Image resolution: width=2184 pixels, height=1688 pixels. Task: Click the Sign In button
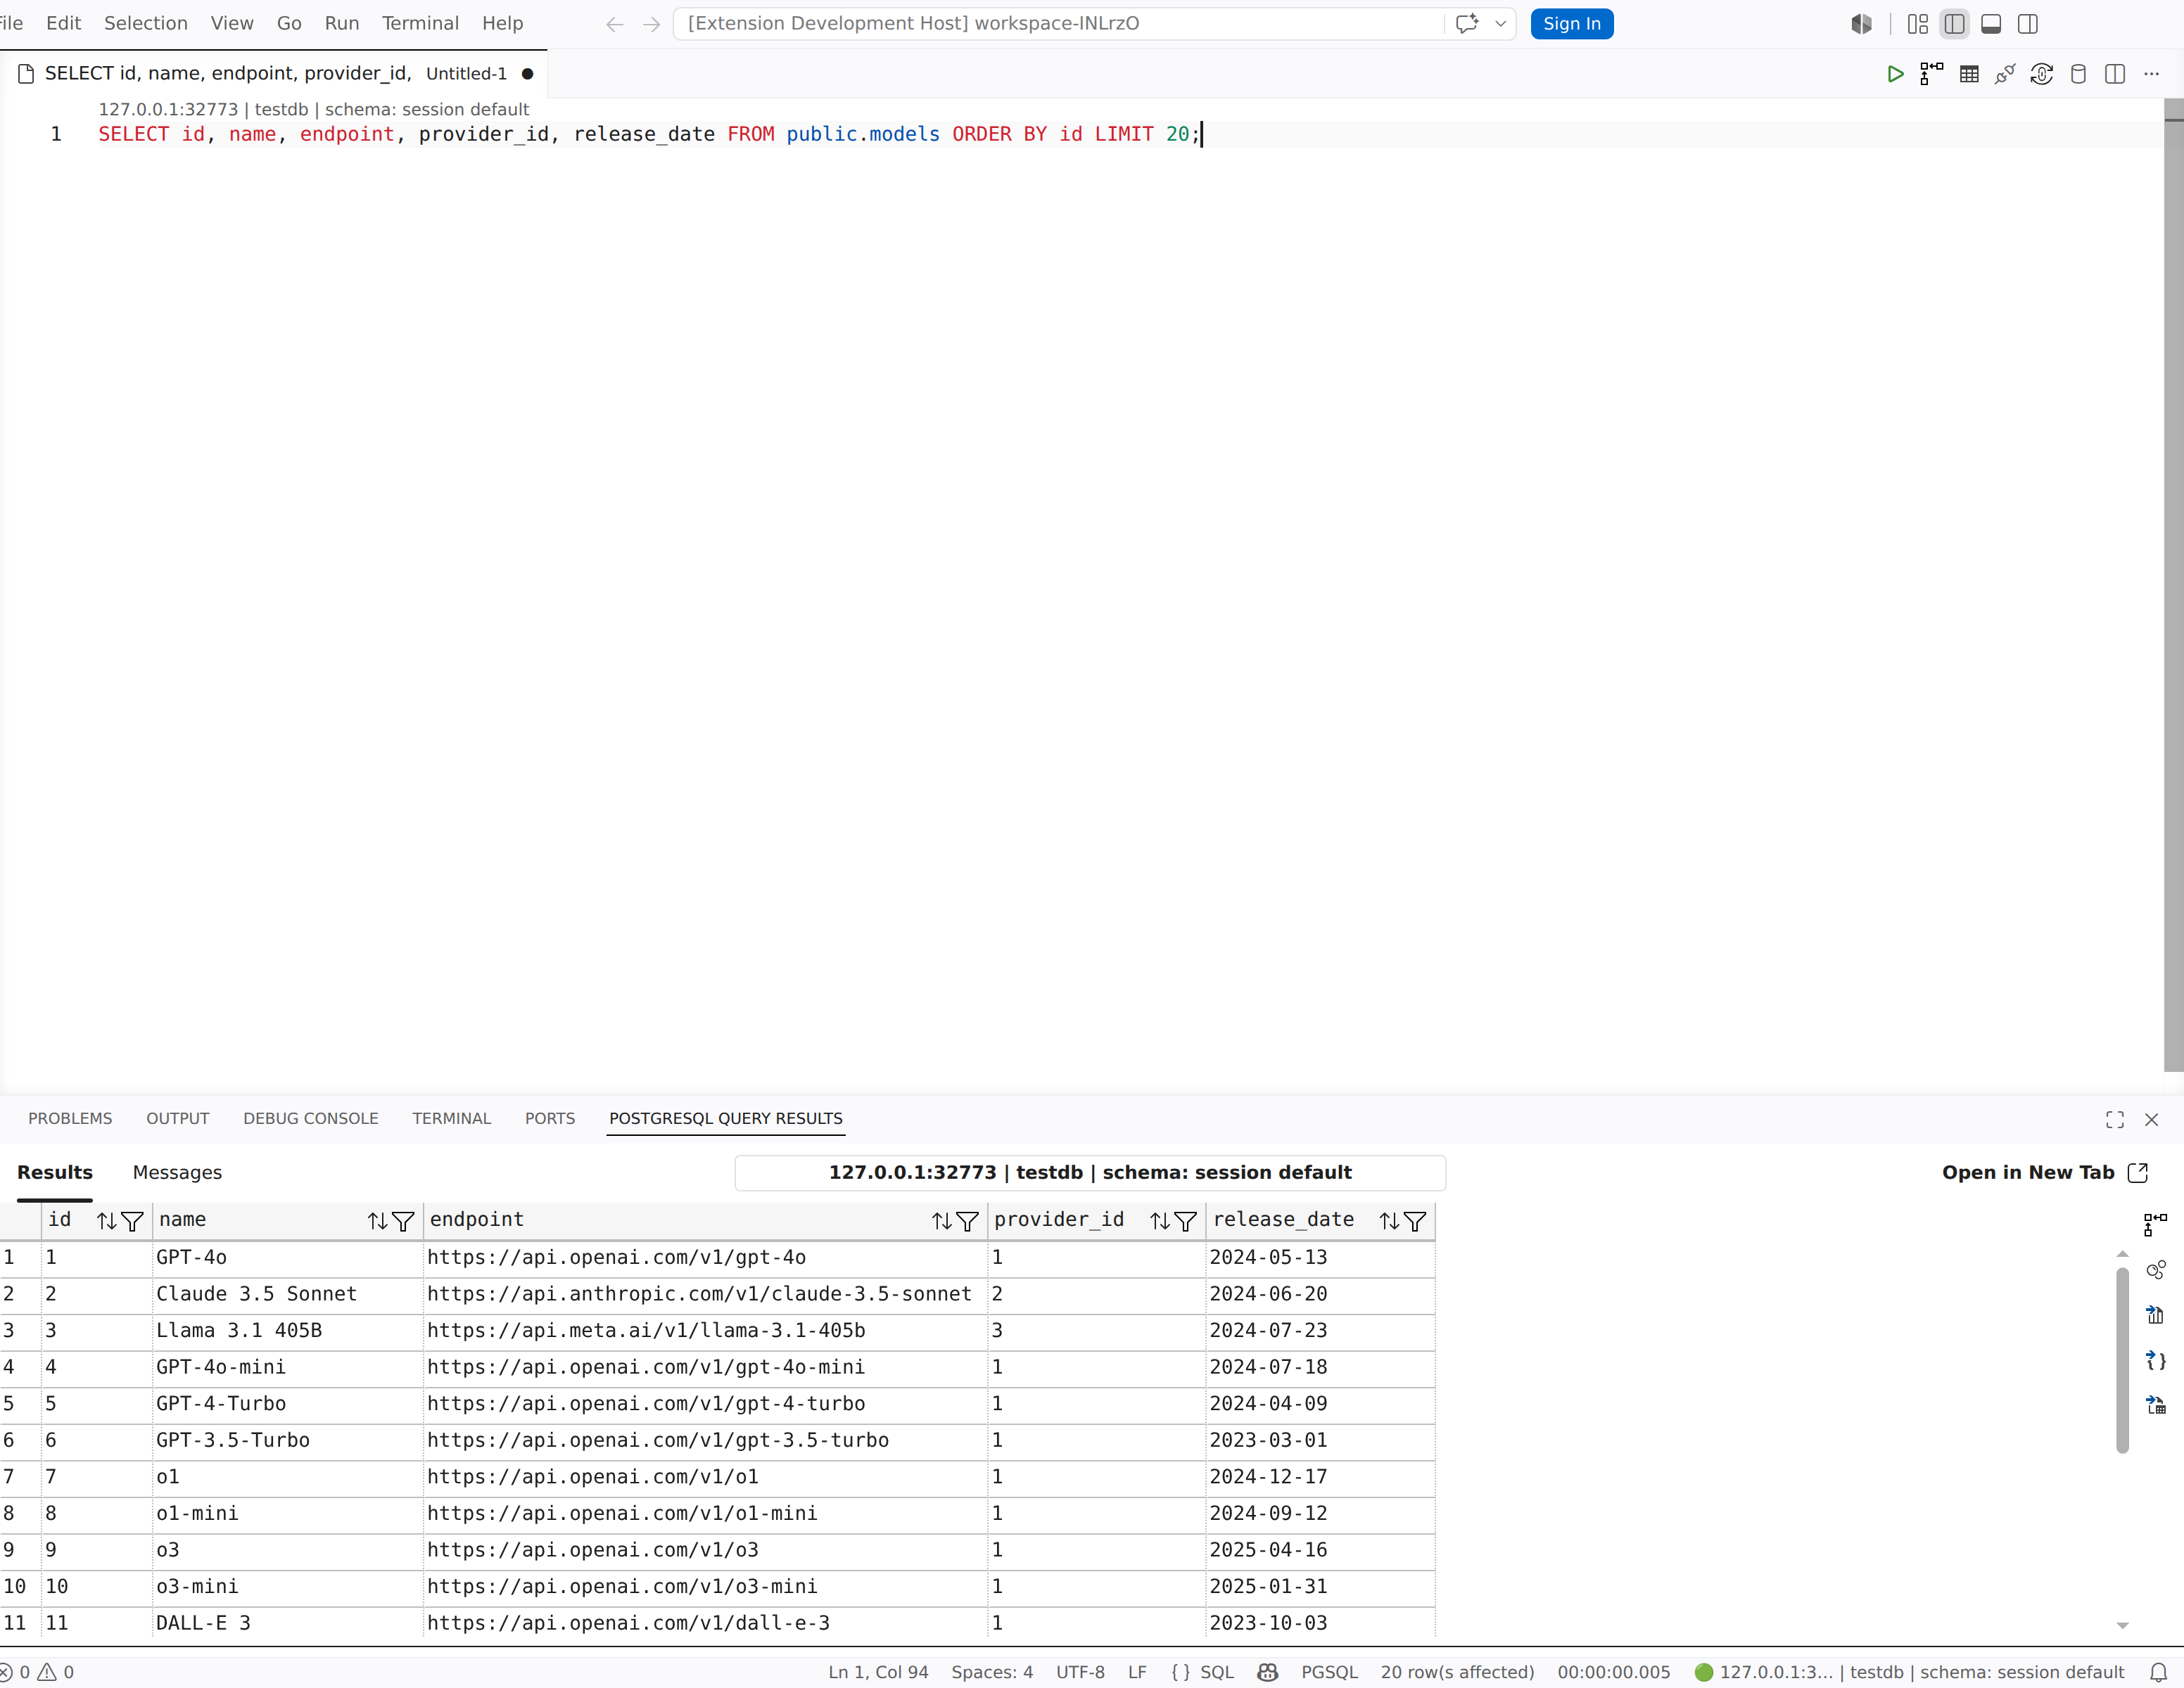click(x=1572, y=24)
